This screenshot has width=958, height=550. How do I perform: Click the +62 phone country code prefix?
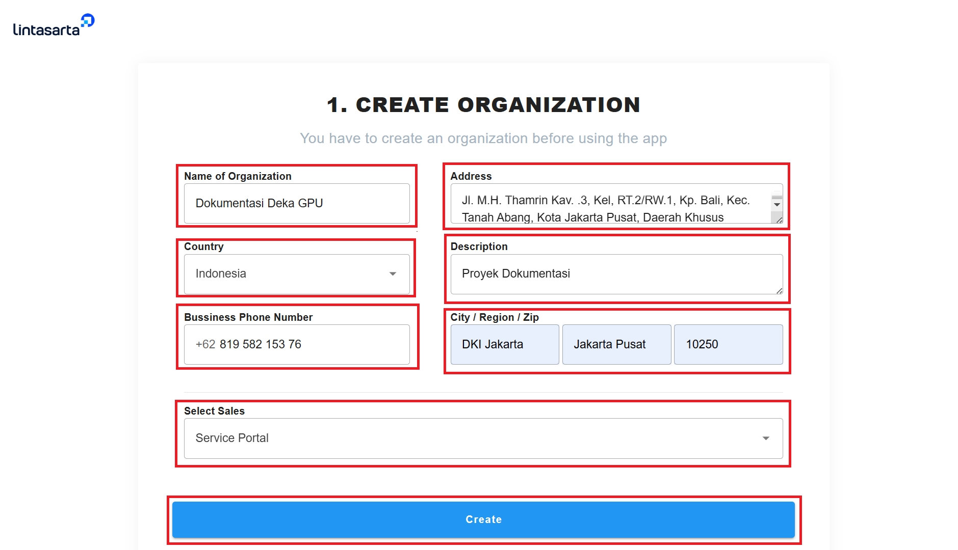click(x=205, y=345)
